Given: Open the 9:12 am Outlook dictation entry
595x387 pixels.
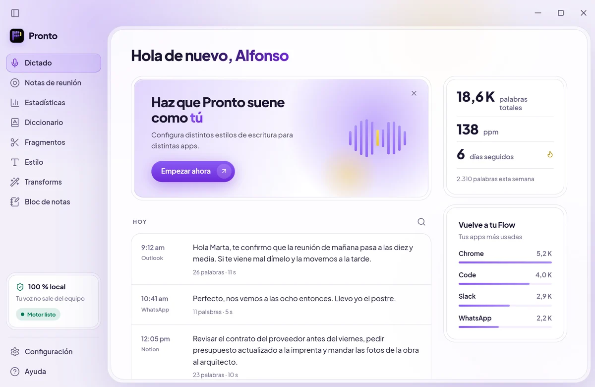Looking at the screenshot, I should coord(281,259).
